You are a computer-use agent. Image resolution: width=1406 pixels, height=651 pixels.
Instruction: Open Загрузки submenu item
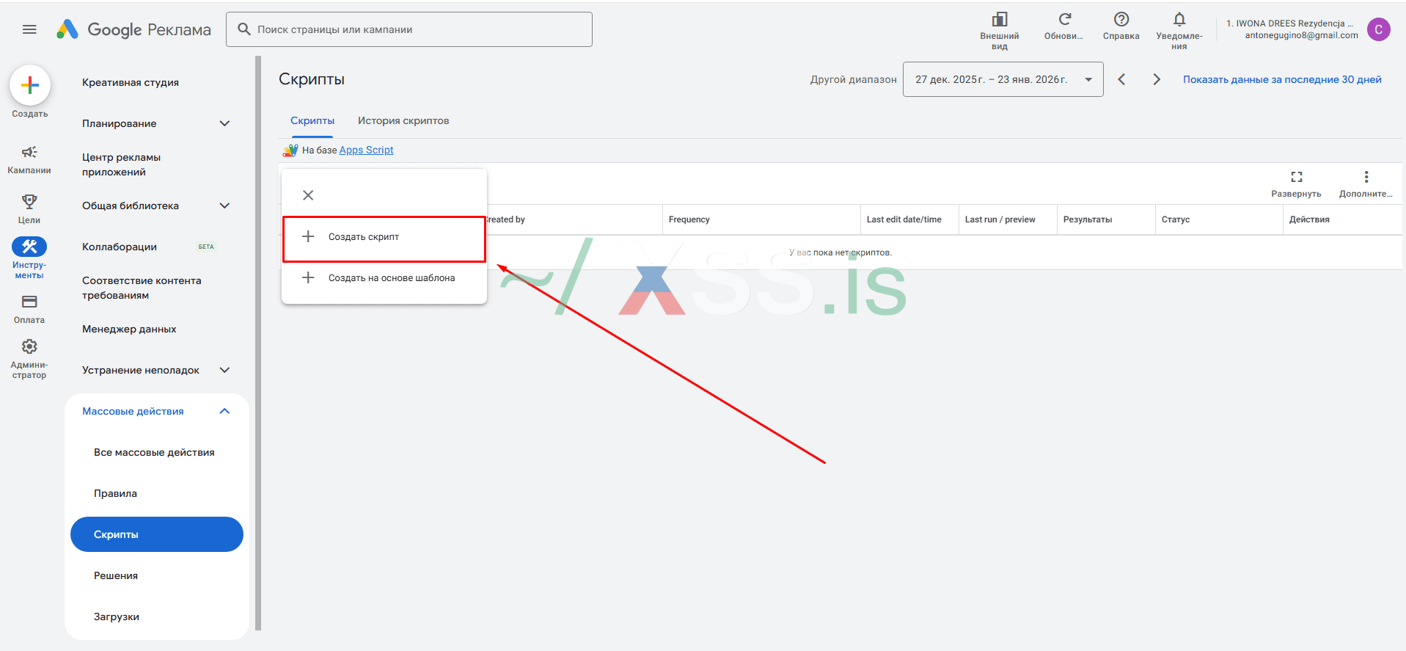coord(117,617)
